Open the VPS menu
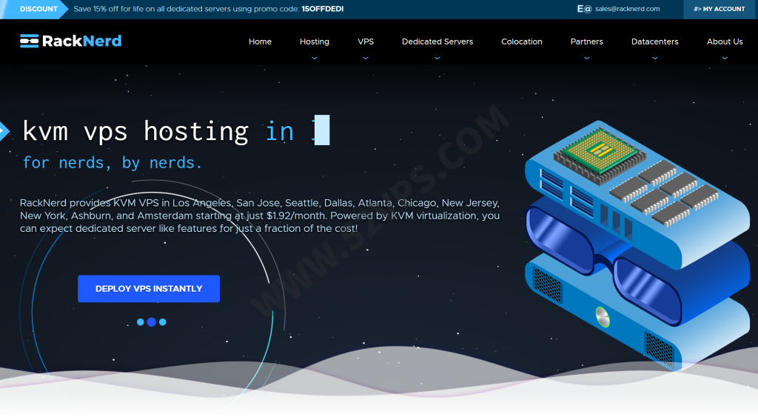This screenshot has width=758, height=420. point(366,41)
